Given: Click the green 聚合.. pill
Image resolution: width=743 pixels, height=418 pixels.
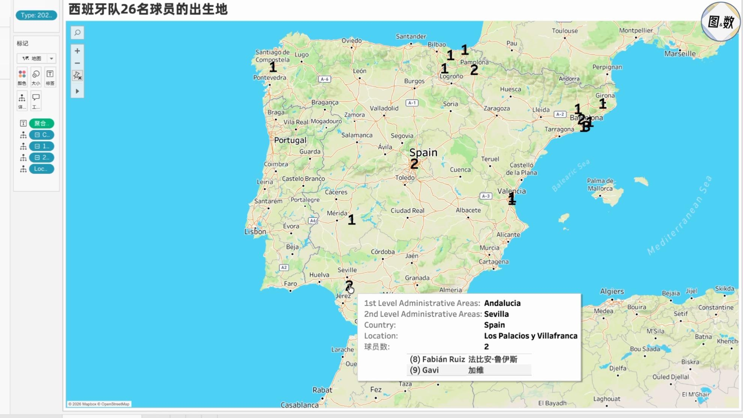Looking at the screenshot, I should click(42, 123).
